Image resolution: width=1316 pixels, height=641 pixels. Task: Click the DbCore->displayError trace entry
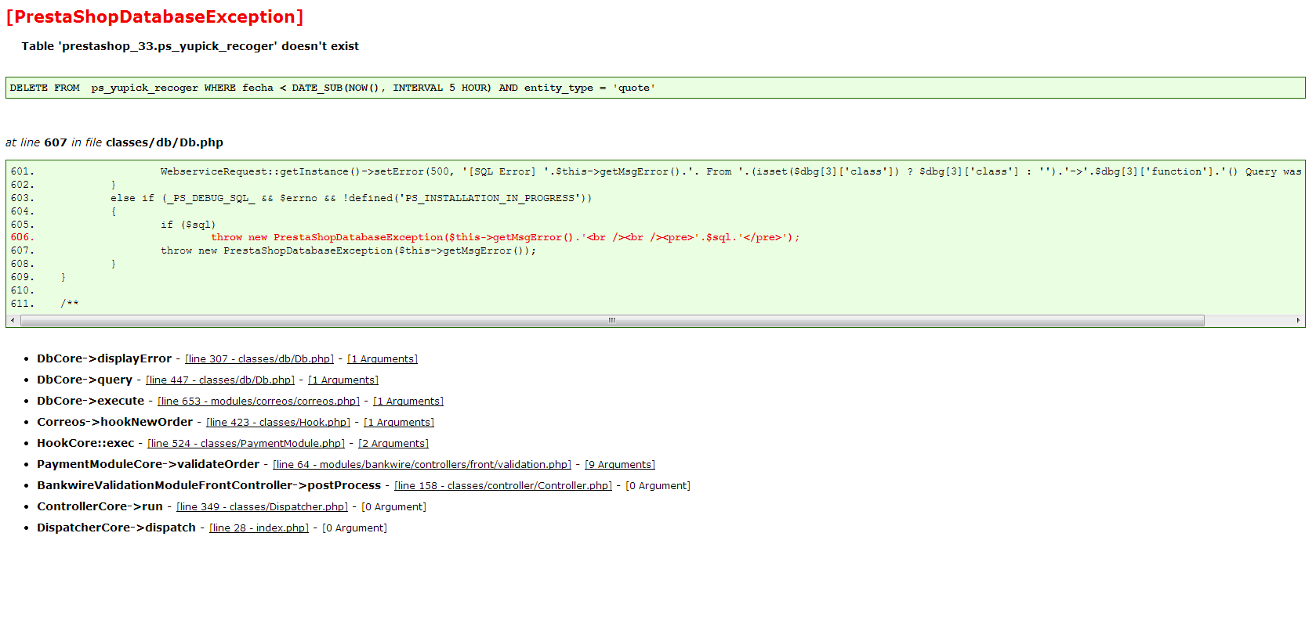(x=104, y=358)
